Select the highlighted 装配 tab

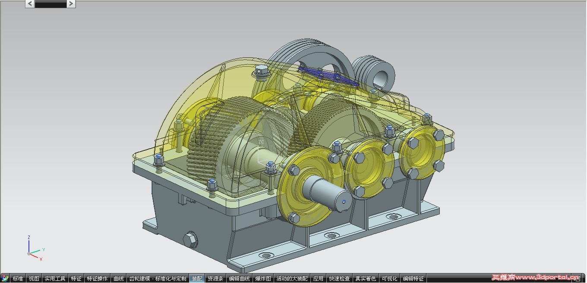197,279
